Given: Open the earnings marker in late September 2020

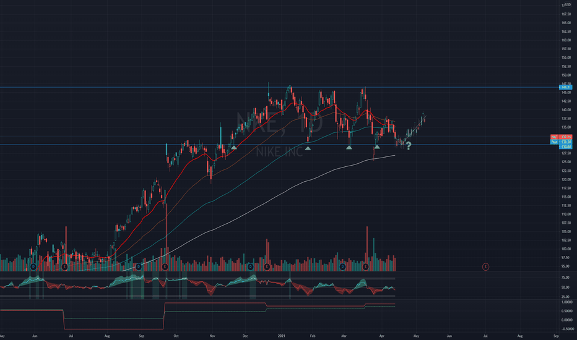Looking at the screenshot, I should coord(165,266).
